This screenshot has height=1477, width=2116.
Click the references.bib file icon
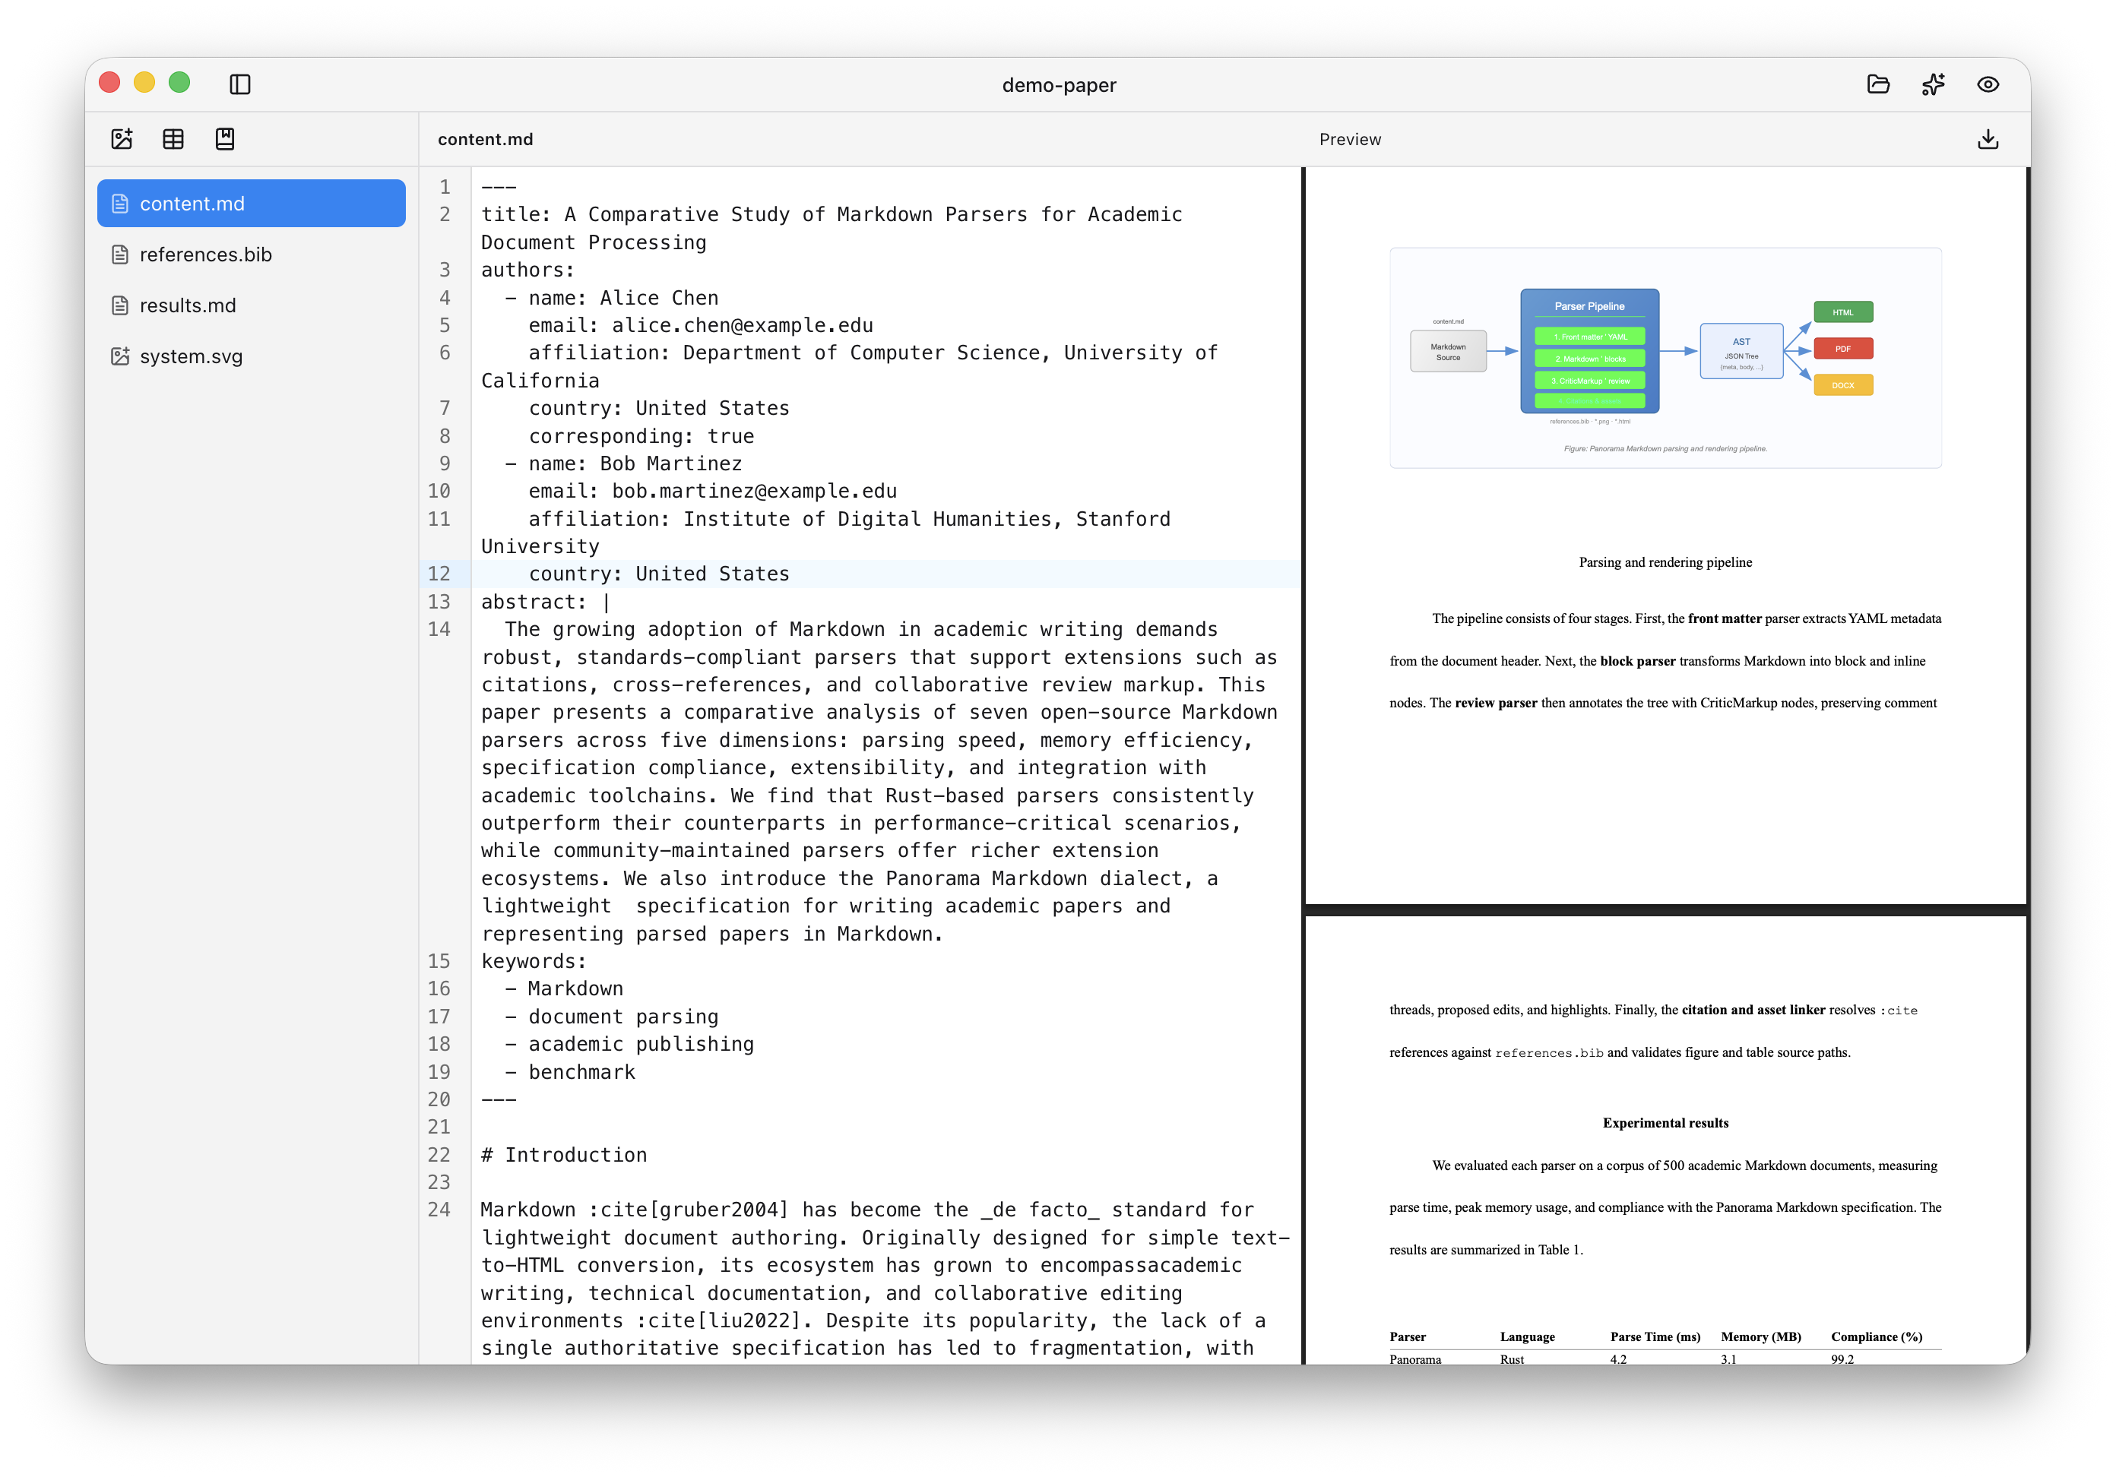tap(120, 255)
